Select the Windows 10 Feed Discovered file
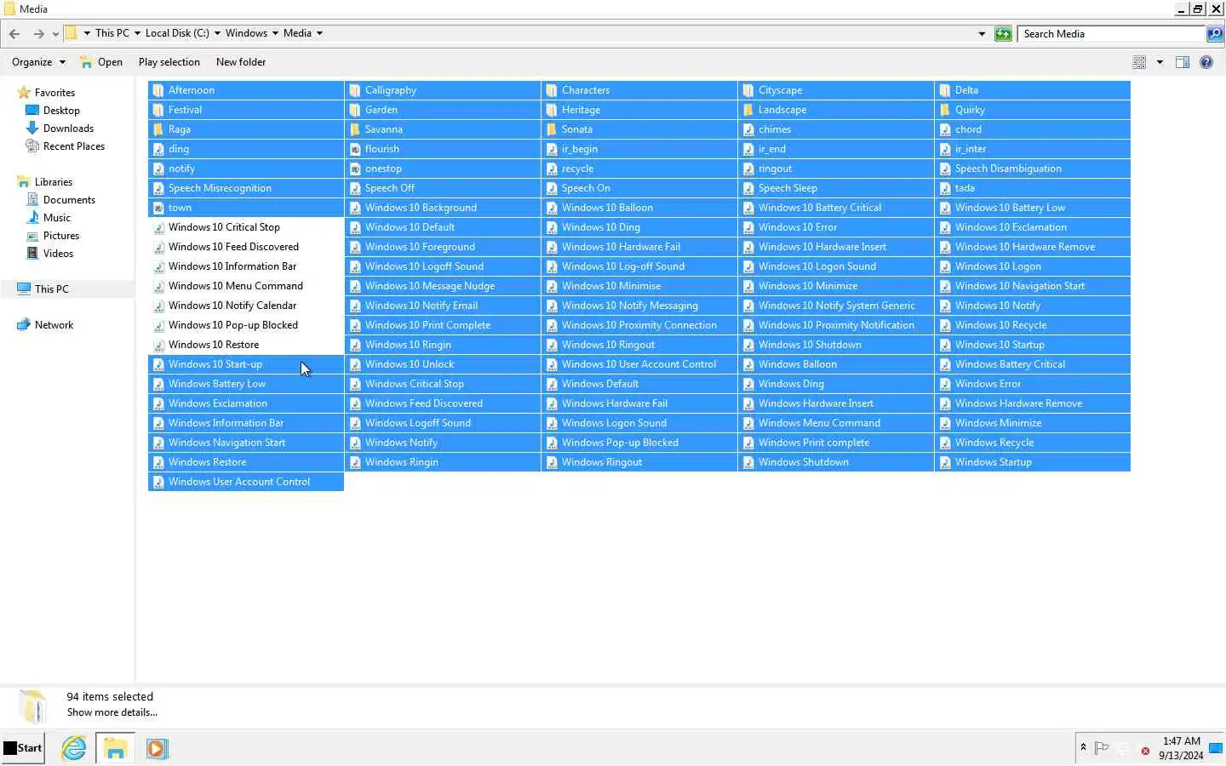The width and height of the screenshot is (1226, 766). 246,247
